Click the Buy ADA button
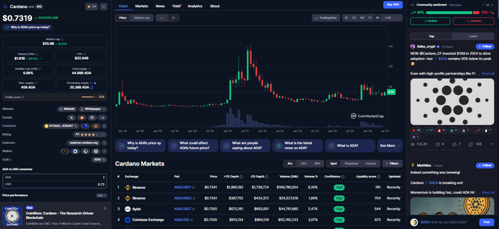This screenshot has width=499, height=229. (x=393, y=5)
